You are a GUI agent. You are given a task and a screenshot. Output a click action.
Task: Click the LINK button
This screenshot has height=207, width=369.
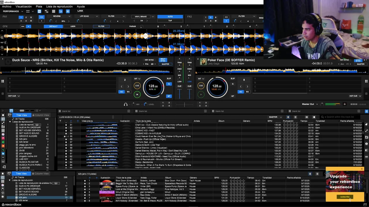[80, 11]
